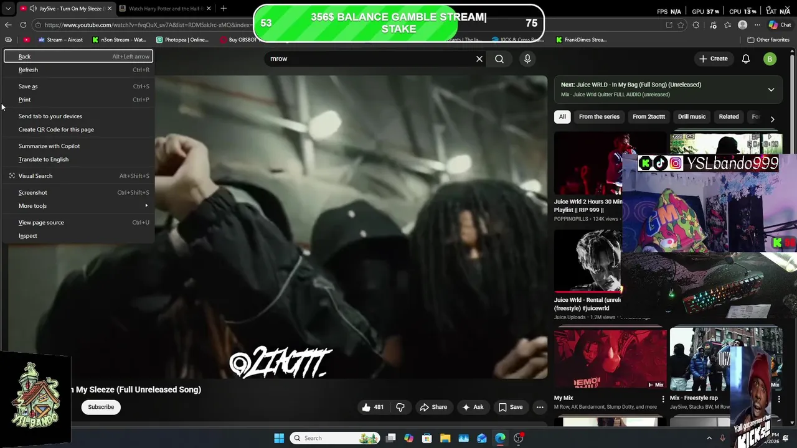Click the browser back arrow in toolbar

tap(8, 25)
